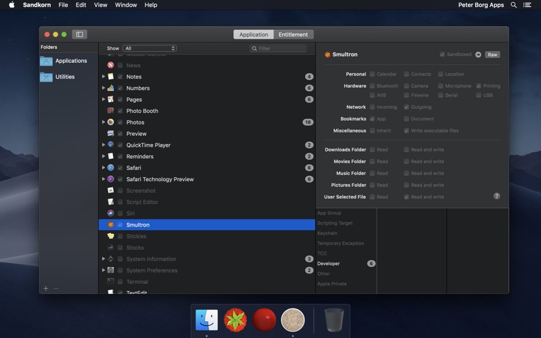This screenshot has height=338, width=541.
Task: Open the Trash in Dock
Action: click(x=334, y=320)
